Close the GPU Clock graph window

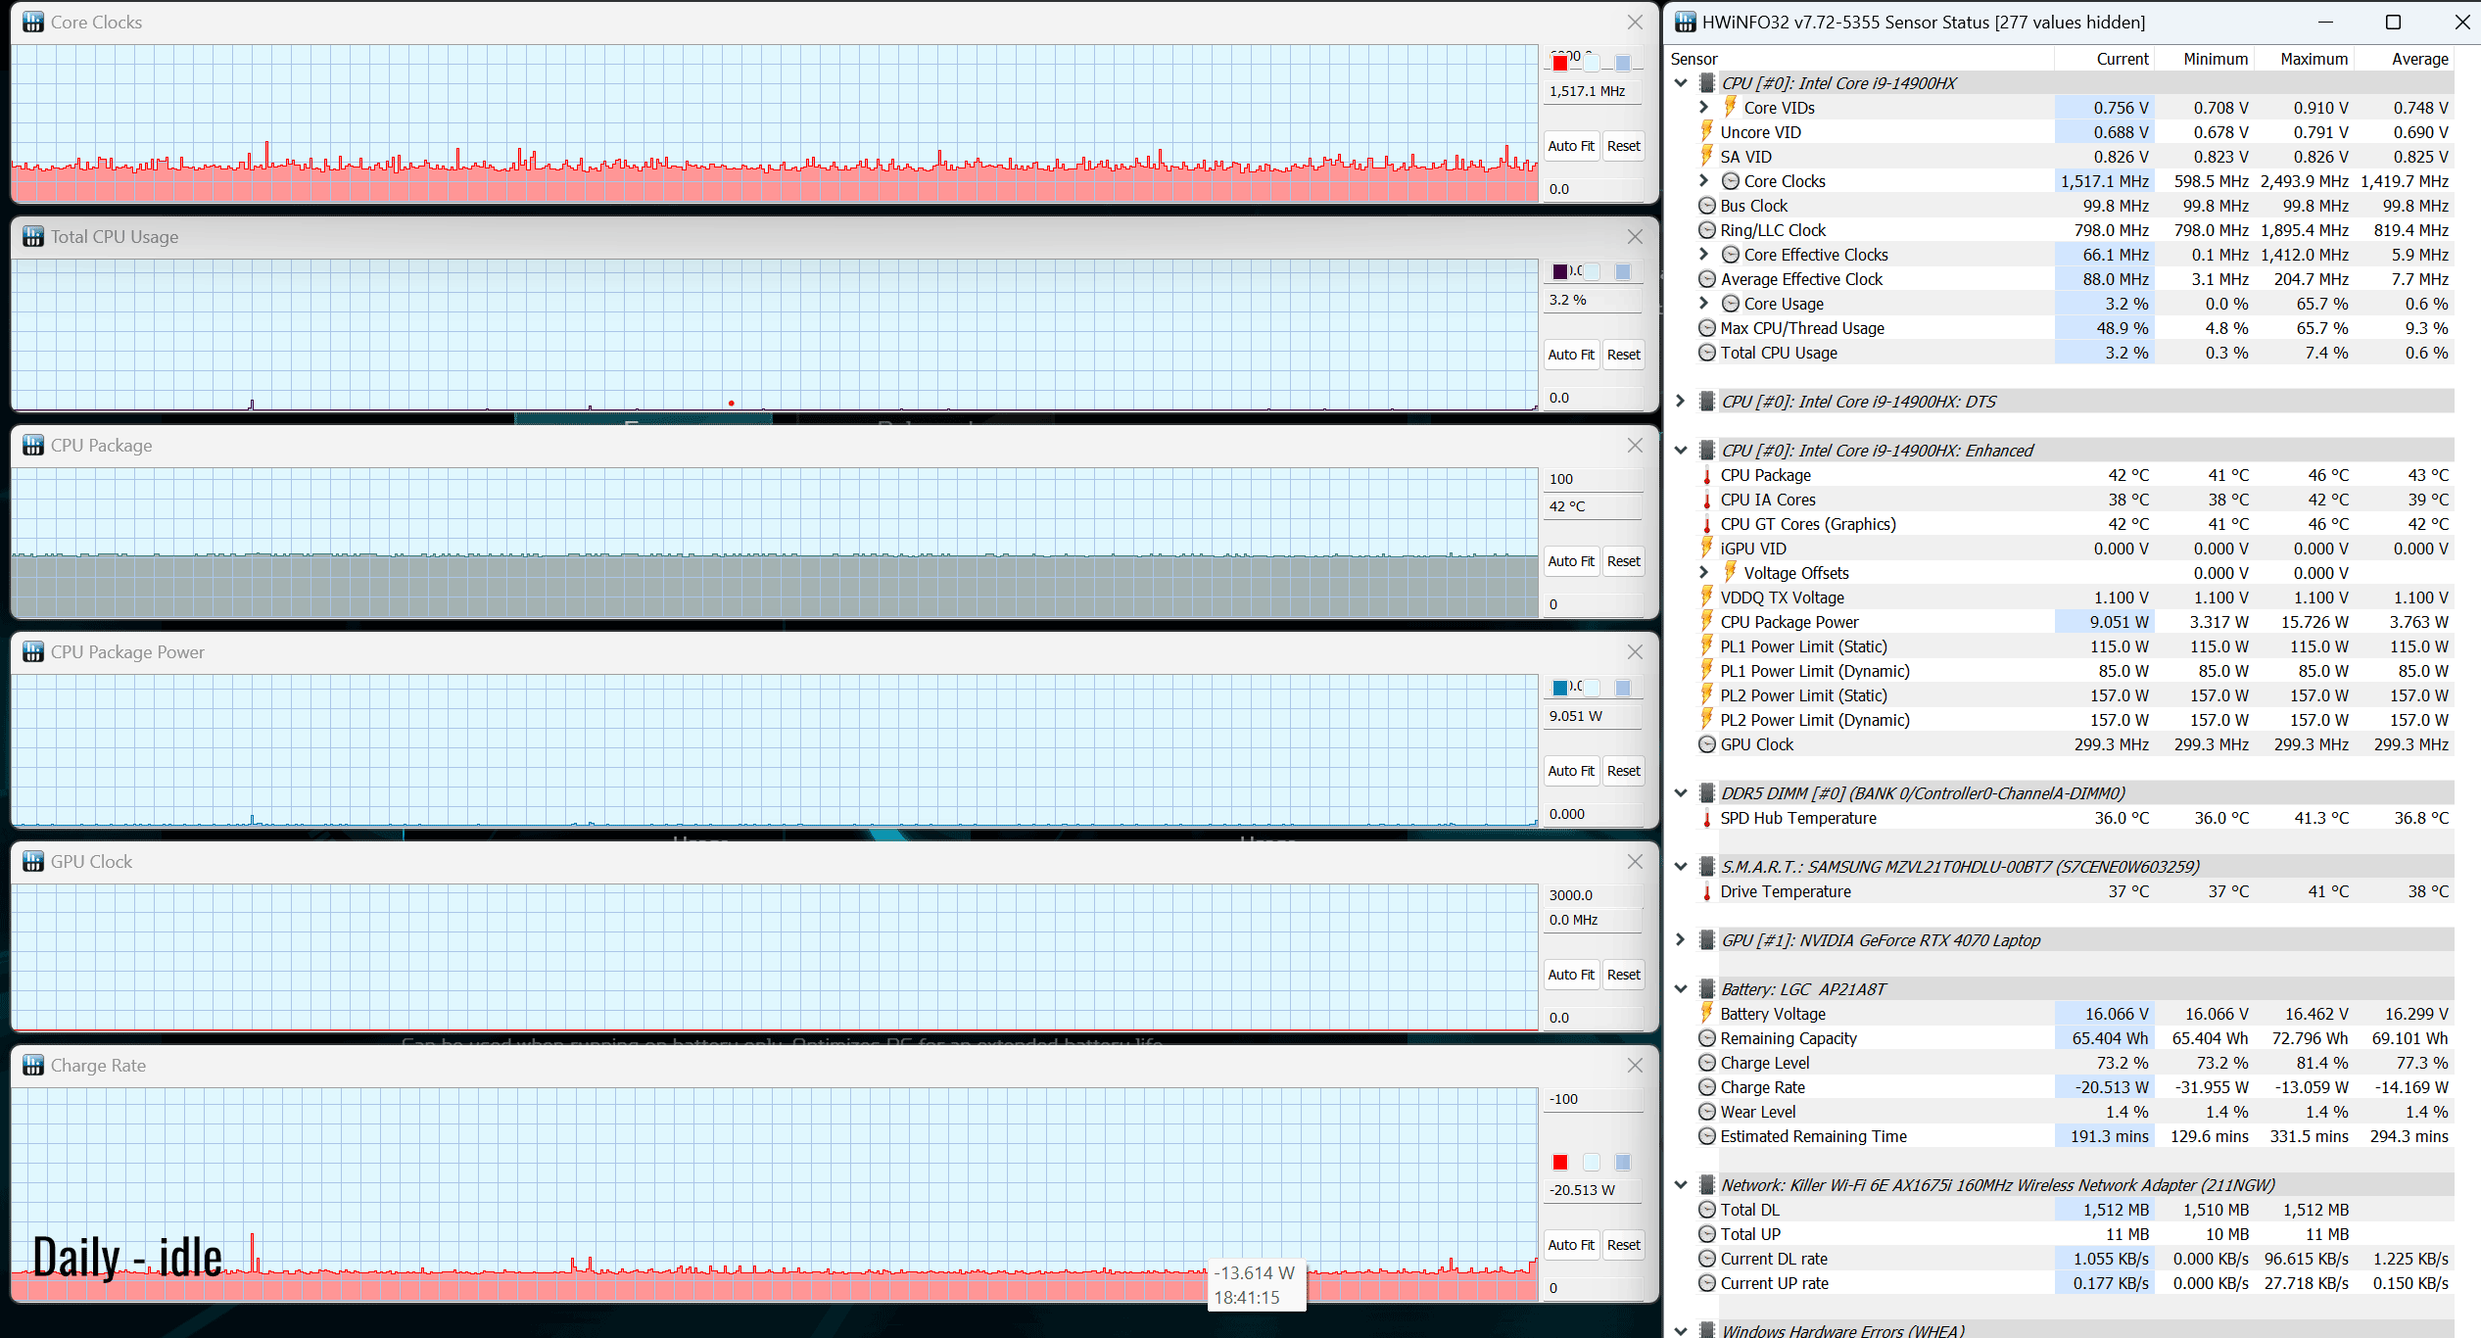1635,861
